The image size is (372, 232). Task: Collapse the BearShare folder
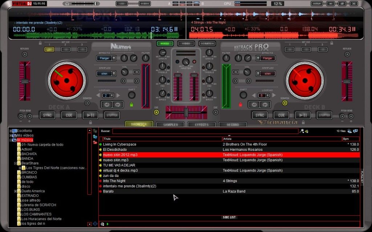tap(15, 163)
